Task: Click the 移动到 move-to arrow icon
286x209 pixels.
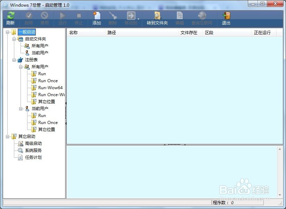Action: pos(131,16)
